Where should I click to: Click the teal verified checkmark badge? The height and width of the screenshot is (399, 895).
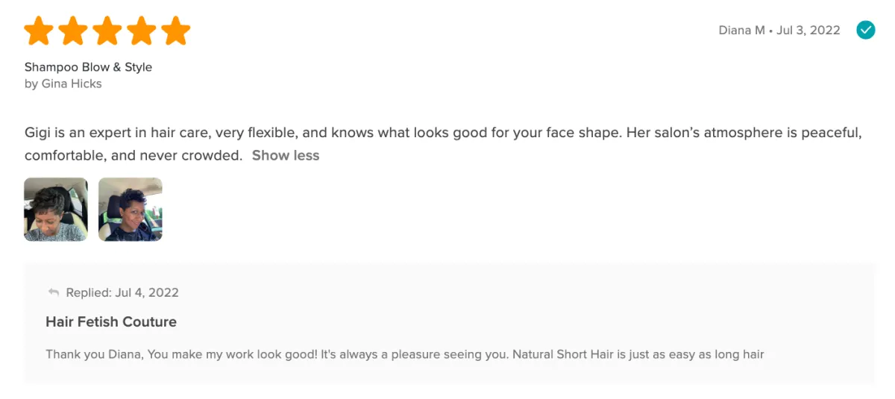(865, 30)
